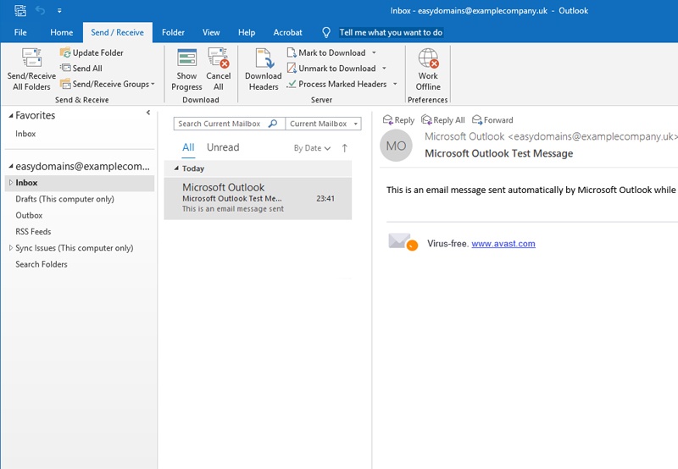Click Reply in reading pane
678x469 pixels.
pos(398,120)
